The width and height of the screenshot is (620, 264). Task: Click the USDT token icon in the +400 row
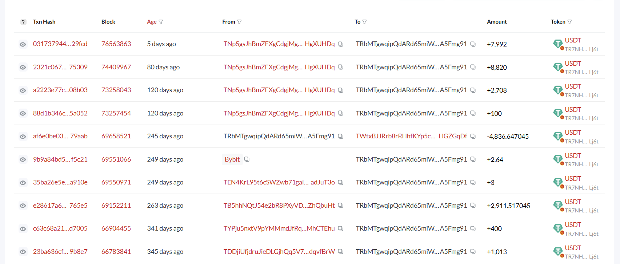tap(557, 228)
